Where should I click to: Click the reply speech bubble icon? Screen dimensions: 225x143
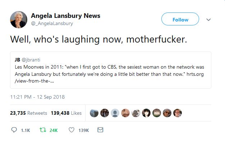(x=15, y=130)
